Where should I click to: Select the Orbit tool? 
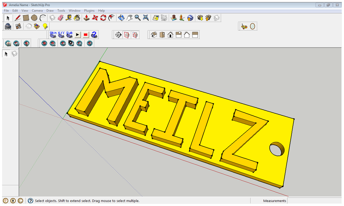pos(121,18)
